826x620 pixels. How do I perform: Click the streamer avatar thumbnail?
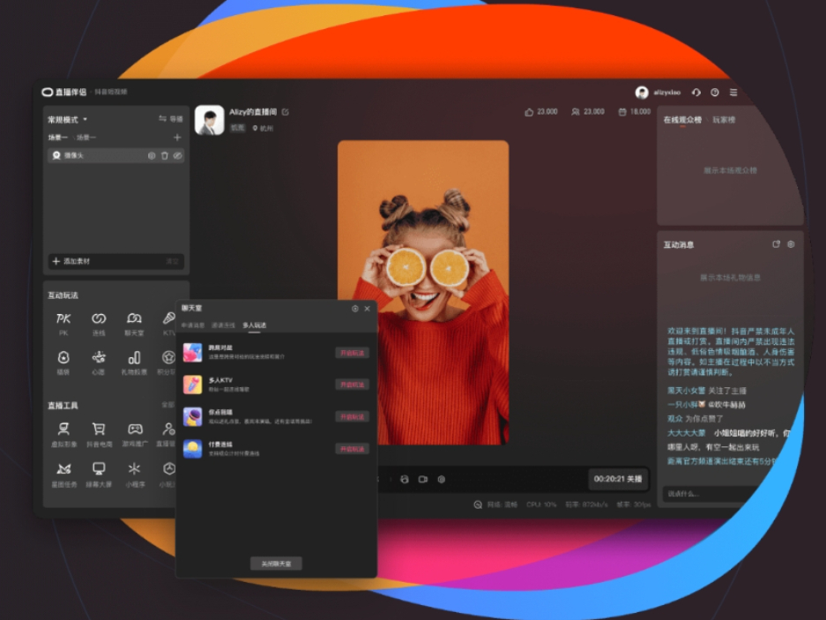pyautogui.click(x=209, y=120)
